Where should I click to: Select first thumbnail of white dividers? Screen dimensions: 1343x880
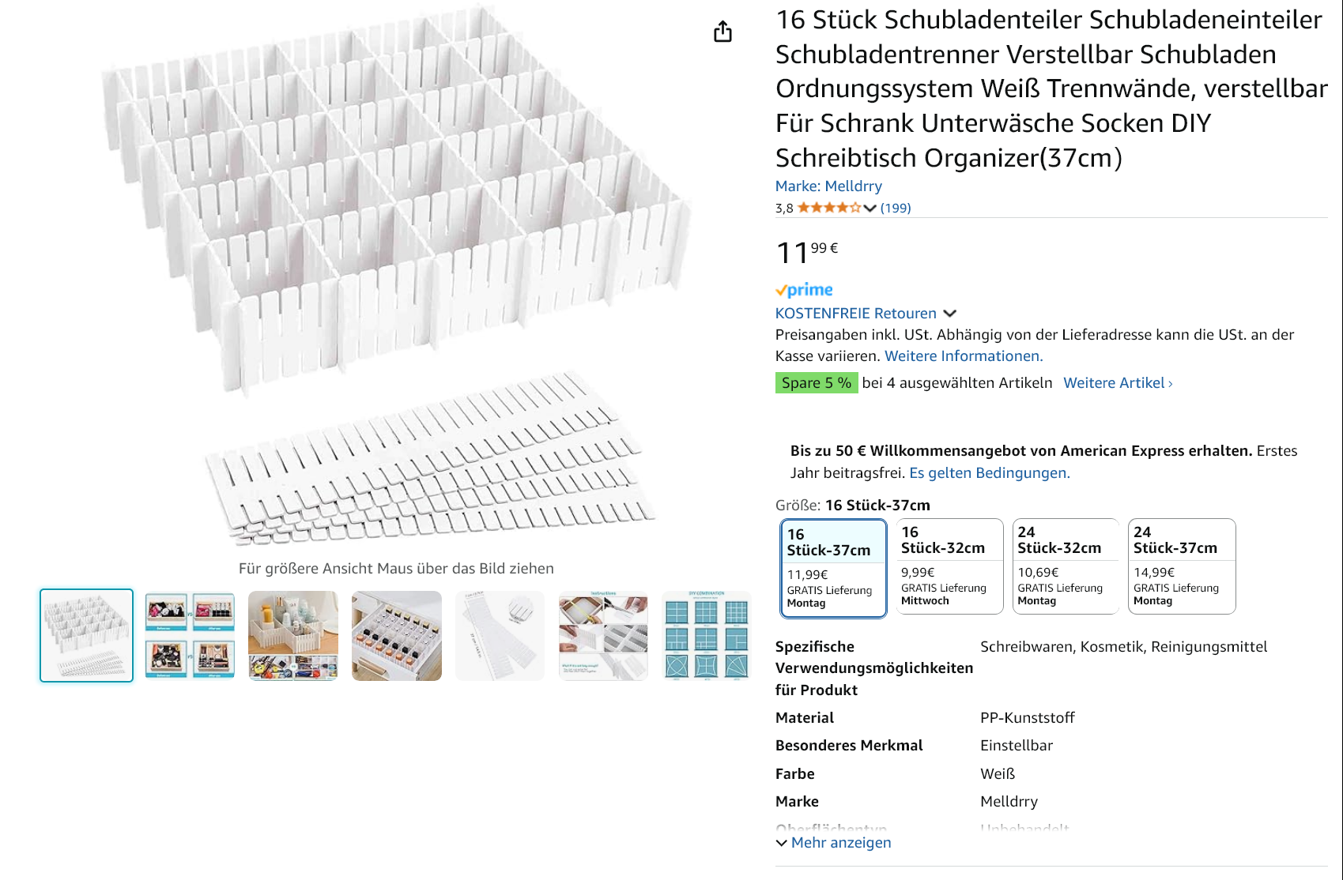pyautogui.click(x=87, y=635)
